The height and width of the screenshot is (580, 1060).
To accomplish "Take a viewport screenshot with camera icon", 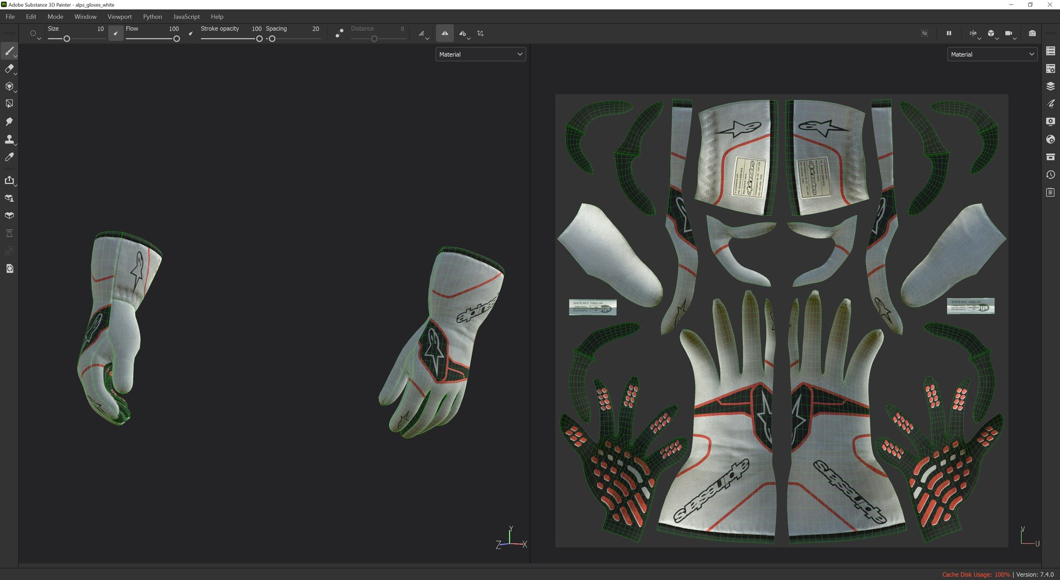I will tap(1032, 33).
